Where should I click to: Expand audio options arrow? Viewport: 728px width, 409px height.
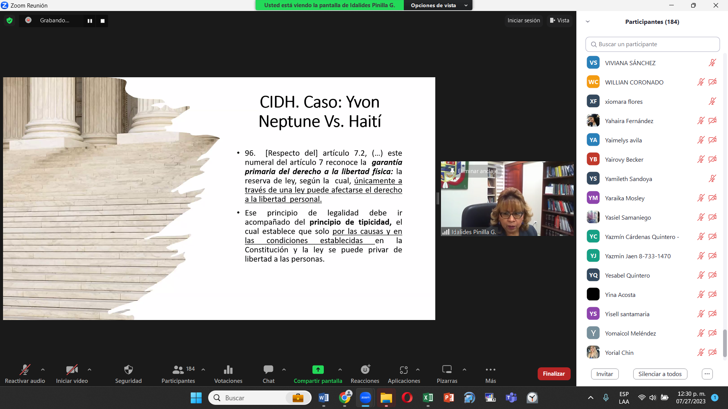(x=43, y=369)
